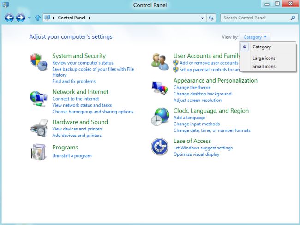Click Uninstall a program
This screenshot has width=300, height=225.
tap(72, 156)
